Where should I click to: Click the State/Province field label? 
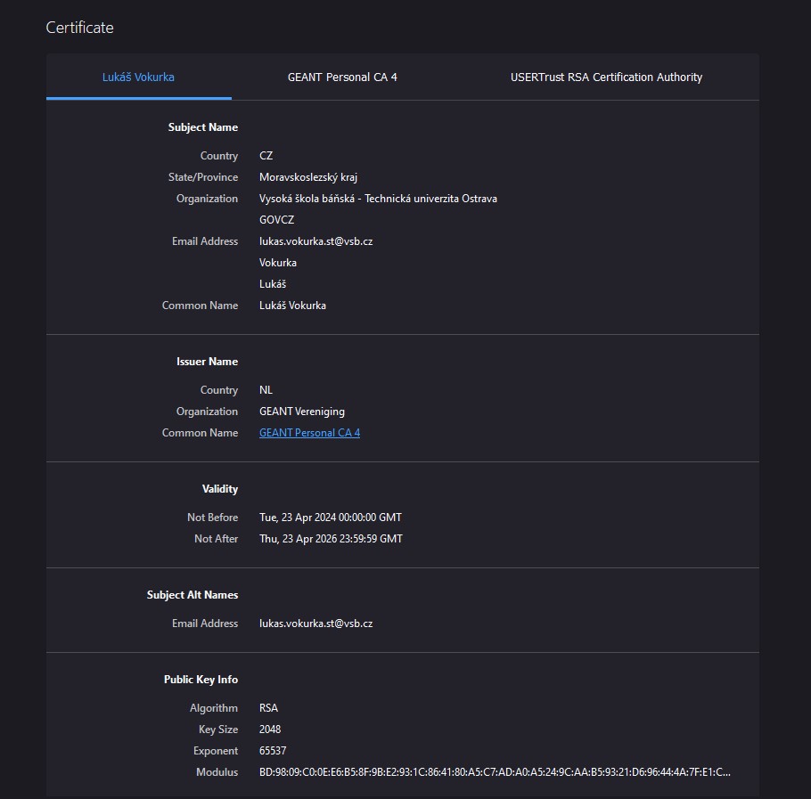(203, 177)
